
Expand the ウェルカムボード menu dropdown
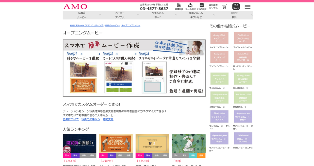(158, 15)
